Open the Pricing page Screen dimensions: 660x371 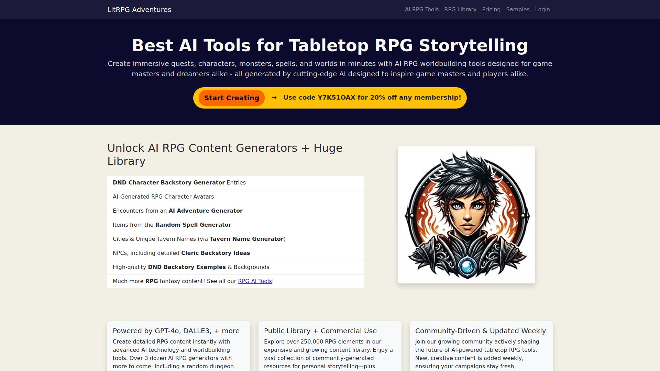pyautogui.click(x=491, y=9)
